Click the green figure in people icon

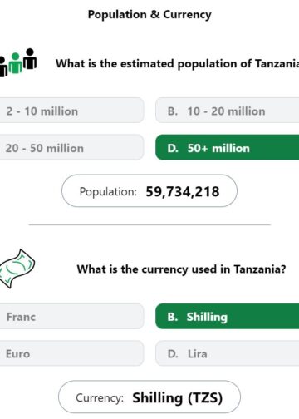(x=16, y=63)
